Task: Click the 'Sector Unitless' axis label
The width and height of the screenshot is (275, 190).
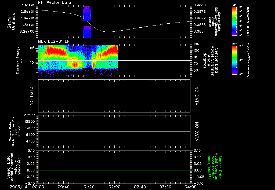Action: click(x=11, y=21)
